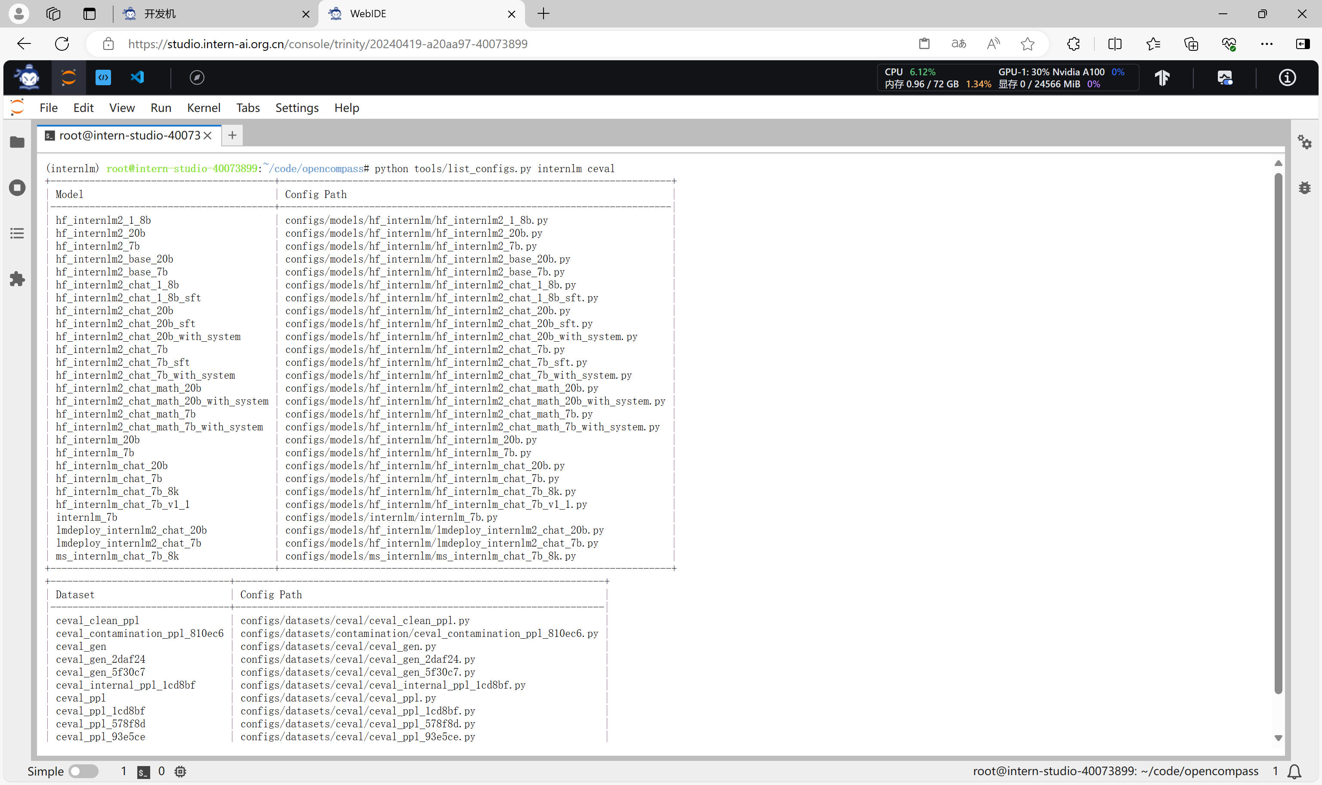Open the terminal code icon
This screenshot has height=785, width=1322.
click(x=103, y=78)
